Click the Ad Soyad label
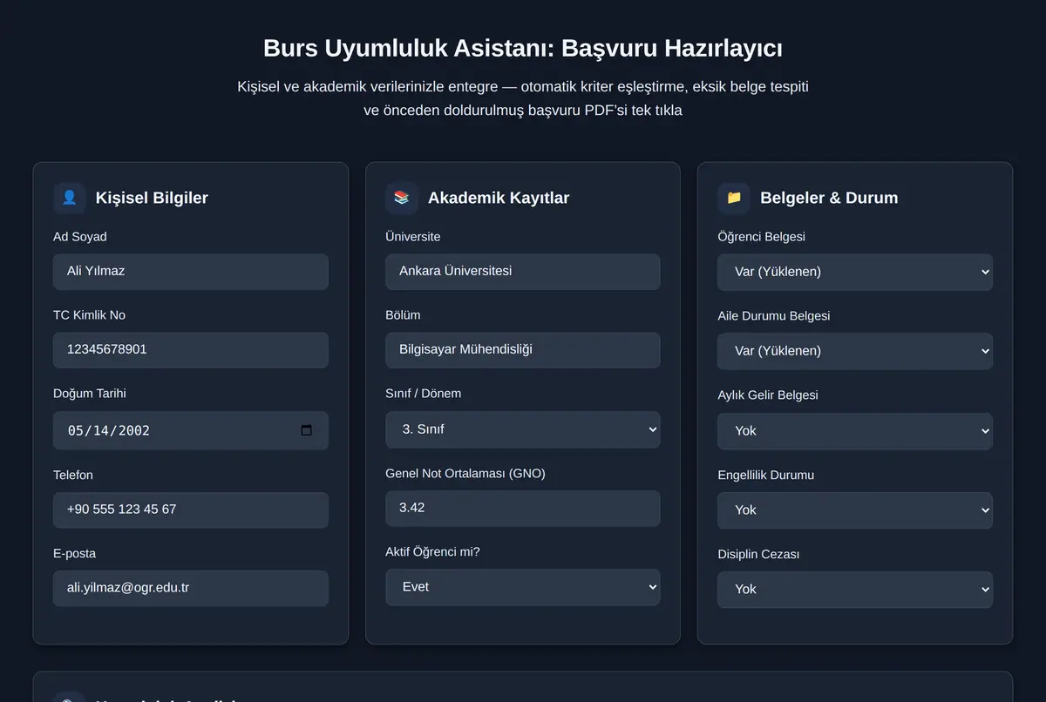 click(x=80, y=237)
